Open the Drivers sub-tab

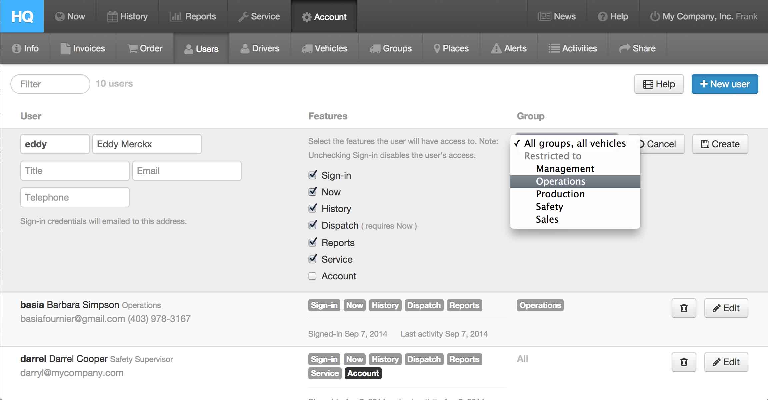point(260,49)
